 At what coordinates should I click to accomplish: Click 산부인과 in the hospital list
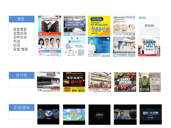tap(20, 37)
